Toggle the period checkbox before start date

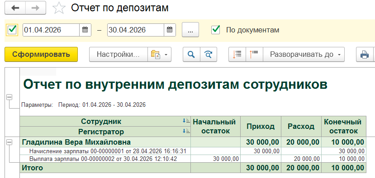pyautogui.click(x=12, y=30)
